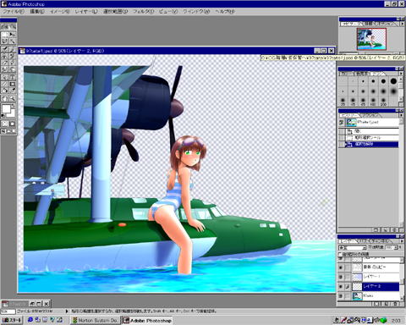This screenshot has width=406, height=325.
Task: Select the Eyedropper tool
Action: click(x=13, y=91)
